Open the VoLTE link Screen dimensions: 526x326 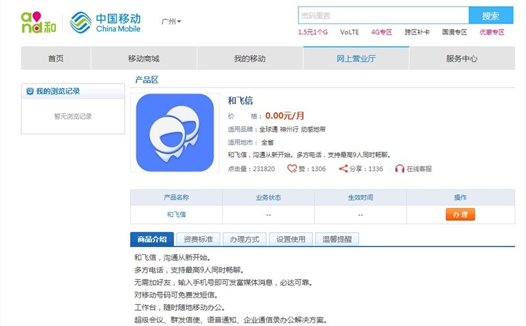click(x=349, y=32)
